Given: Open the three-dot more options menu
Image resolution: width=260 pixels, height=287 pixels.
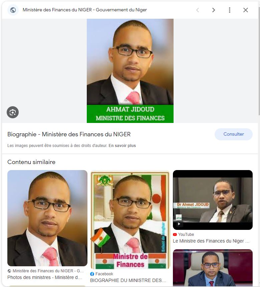Looking at the screenshot, I should point(230,10).
